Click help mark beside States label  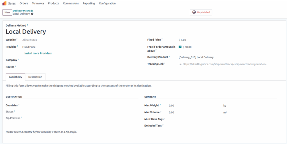pyautogui.click(x=15, y=111)
